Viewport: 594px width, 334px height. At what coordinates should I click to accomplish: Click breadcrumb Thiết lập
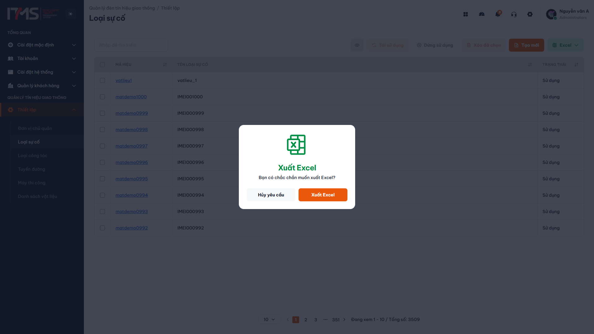tap(170, 8)
